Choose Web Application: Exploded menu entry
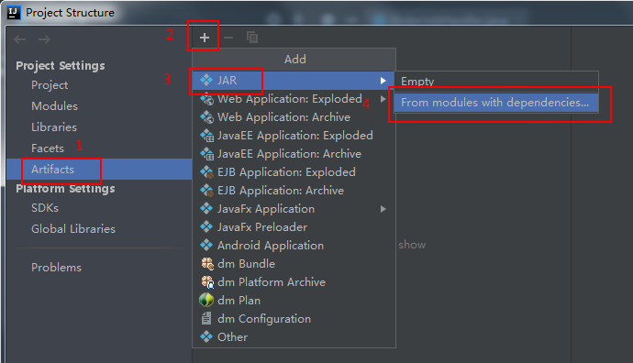Screen dimensions: 633x363 294,99
